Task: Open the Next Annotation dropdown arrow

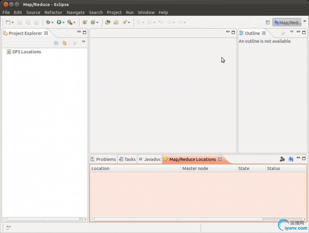Action: point(143,22)
